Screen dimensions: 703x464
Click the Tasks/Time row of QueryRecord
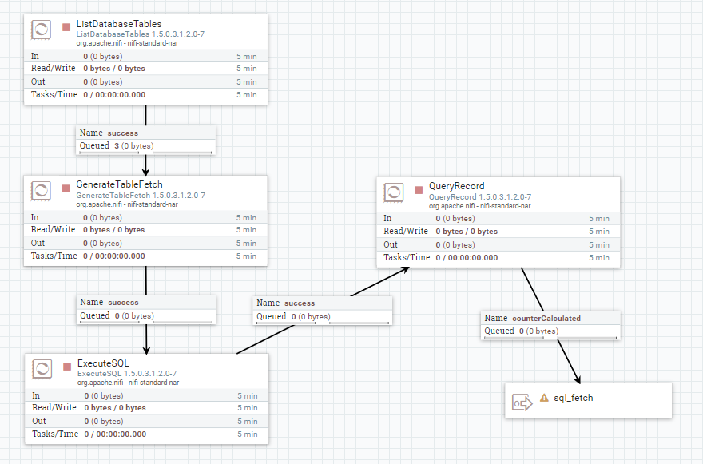(x=498, y=258)
